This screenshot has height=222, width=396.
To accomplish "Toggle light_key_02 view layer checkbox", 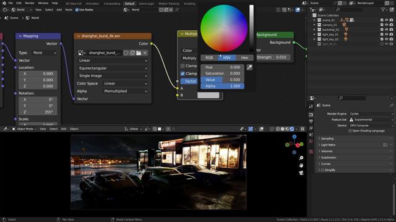I will (382, 39).
